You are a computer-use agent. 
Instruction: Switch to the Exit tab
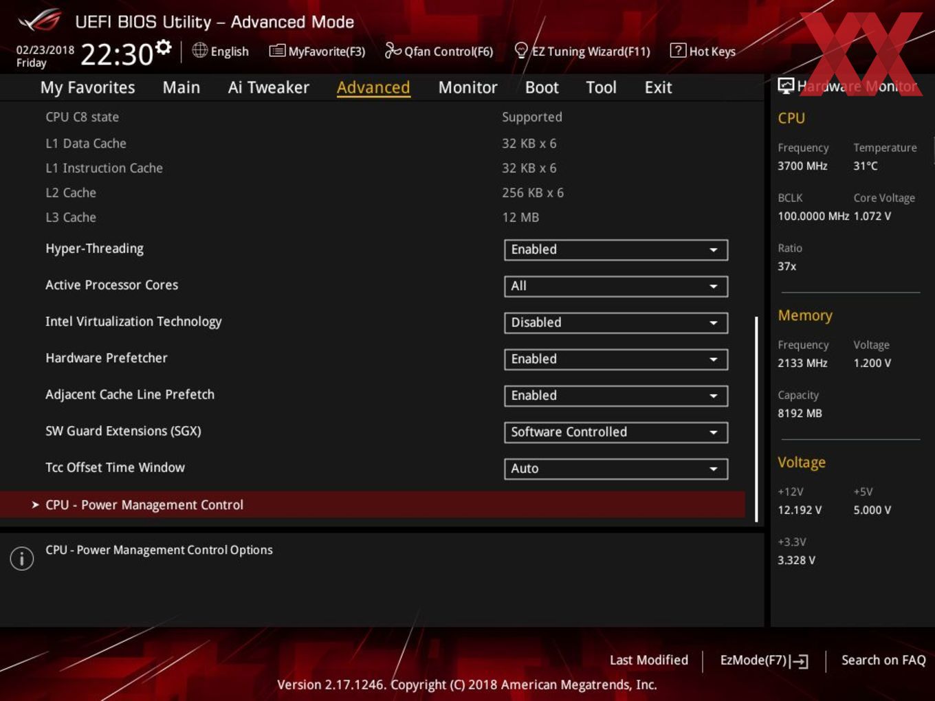pyautogui.click(x=658, y=87)
